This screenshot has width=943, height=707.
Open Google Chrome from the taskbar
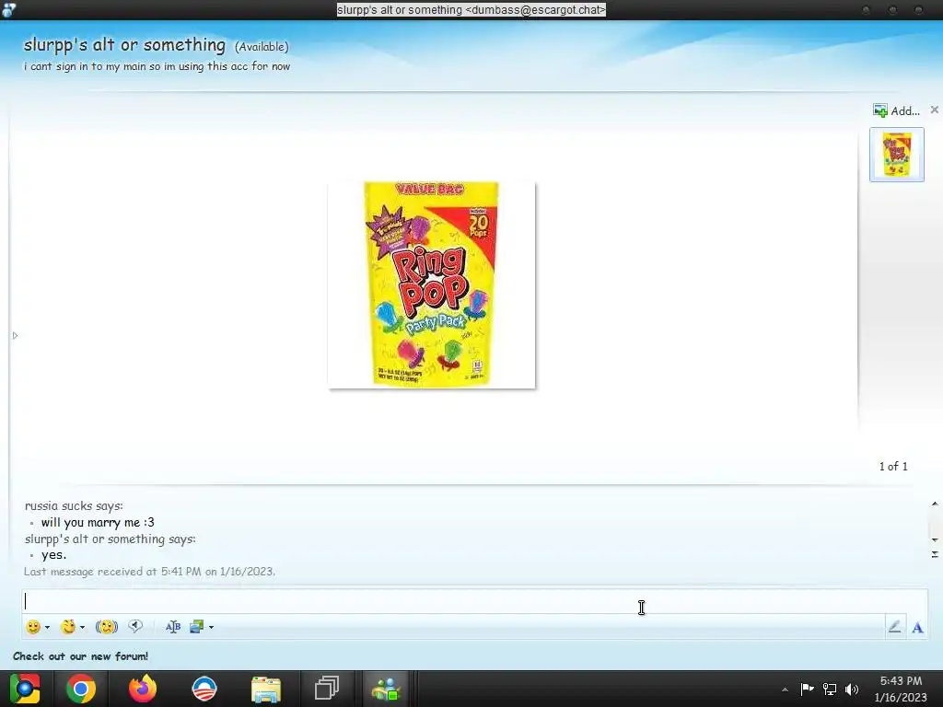coord(81,689)
